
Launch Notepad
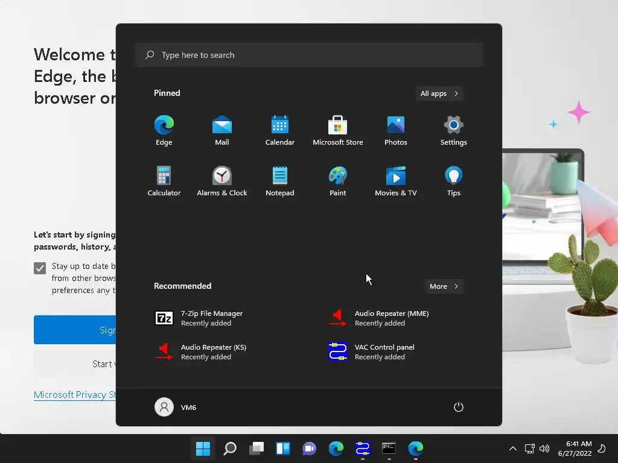[280, 181]
